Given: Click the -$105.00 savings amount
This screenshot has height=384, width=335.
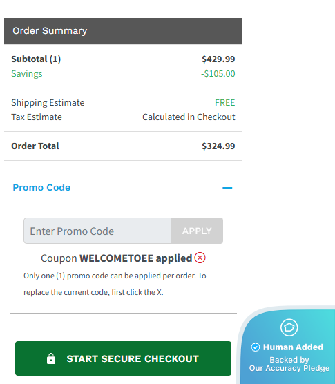Looking at the screenshot, I should (218, 74).
